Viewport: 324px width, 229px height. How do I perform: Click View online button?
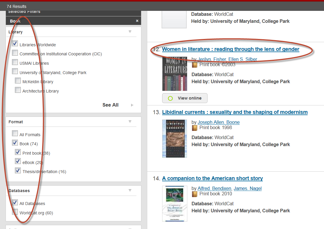tap(185, 98)
